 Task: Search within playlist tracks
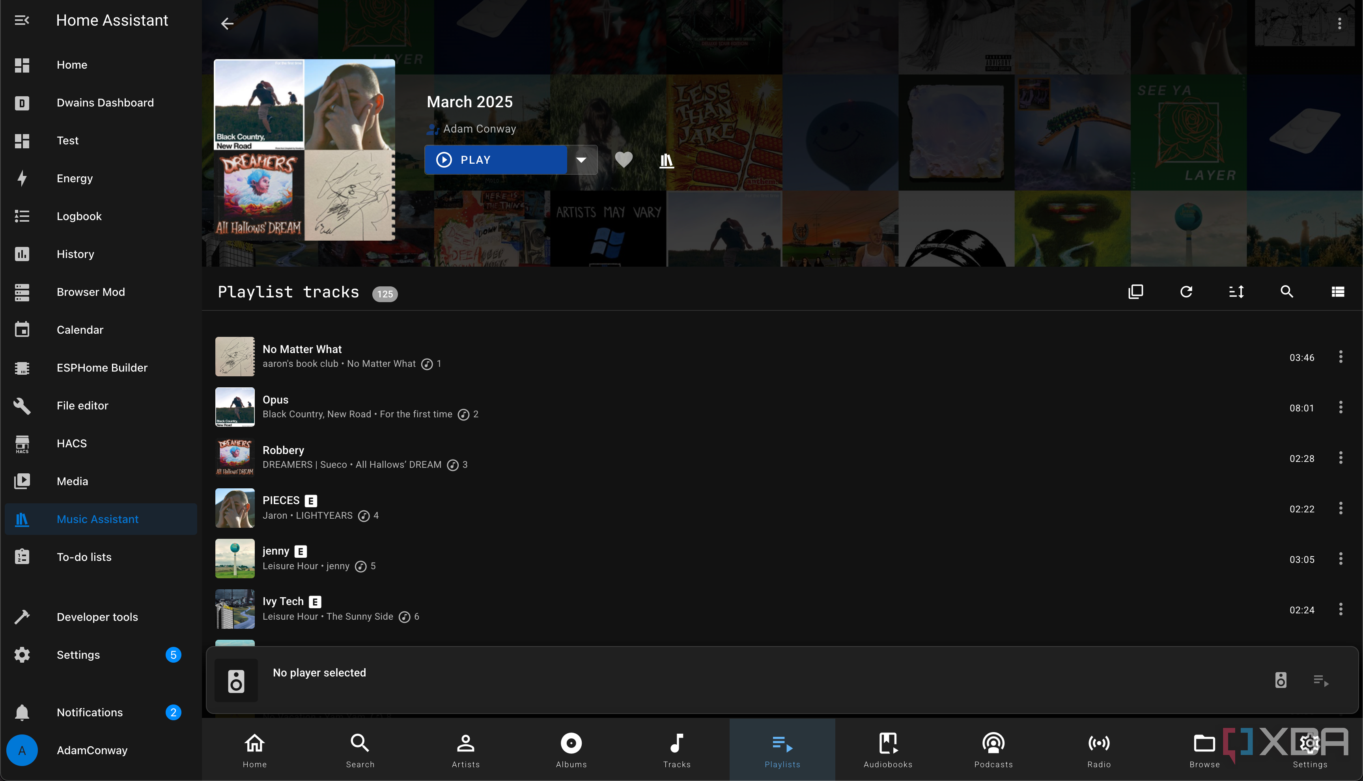click(1287, 292)
